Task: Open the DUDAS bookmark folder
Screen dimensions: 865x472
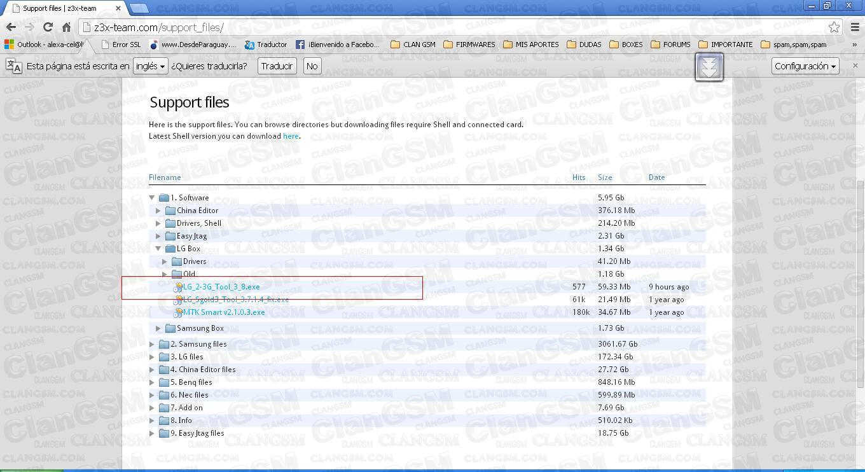Action: (x=584, y=45)
